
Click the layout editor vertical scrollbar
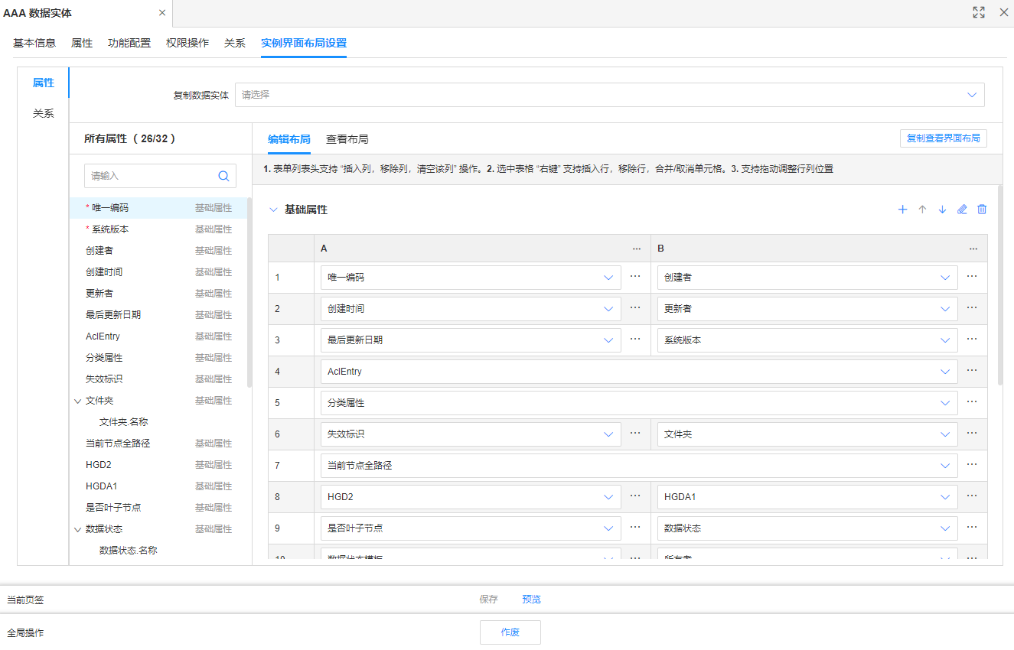(999, 284)
